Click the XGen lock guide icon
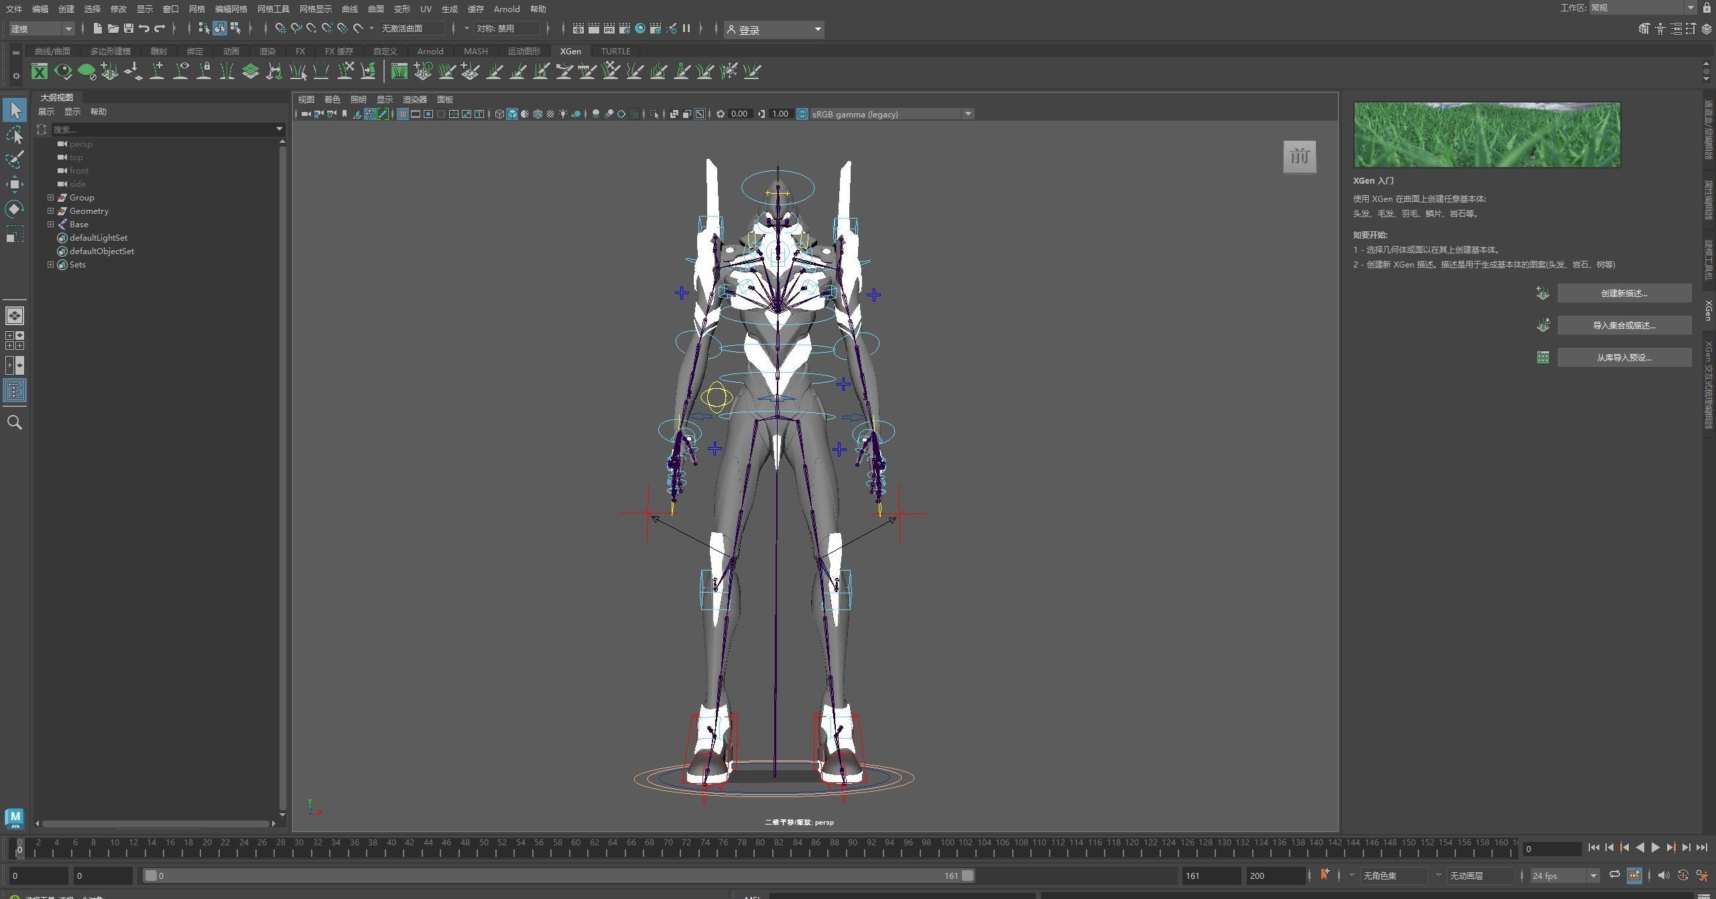1716x899 pixels. pos(204,71)
